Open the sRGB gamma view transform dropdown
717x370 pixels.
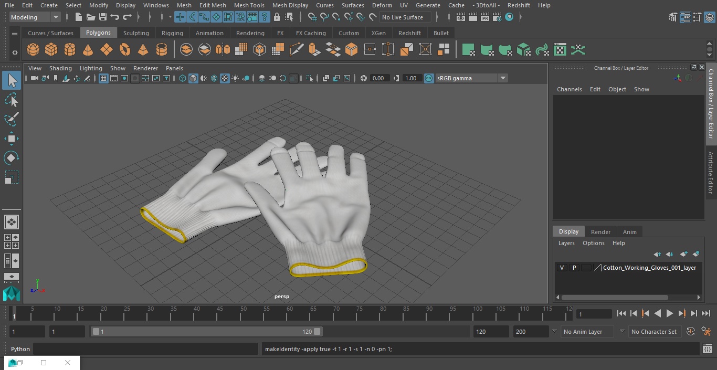(471, 78)
